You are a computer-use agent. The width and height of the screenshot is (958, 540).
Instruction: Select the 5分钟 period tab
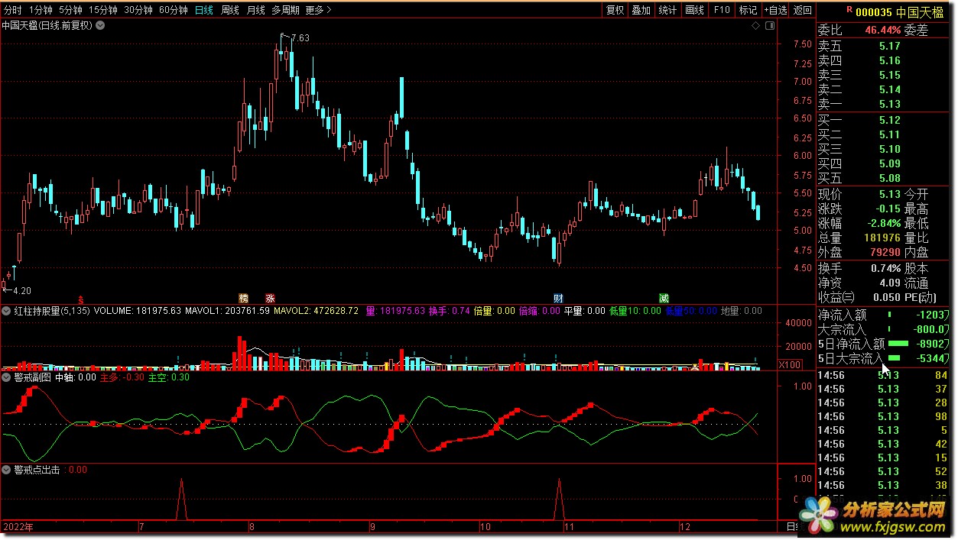(x=70, y=10)
